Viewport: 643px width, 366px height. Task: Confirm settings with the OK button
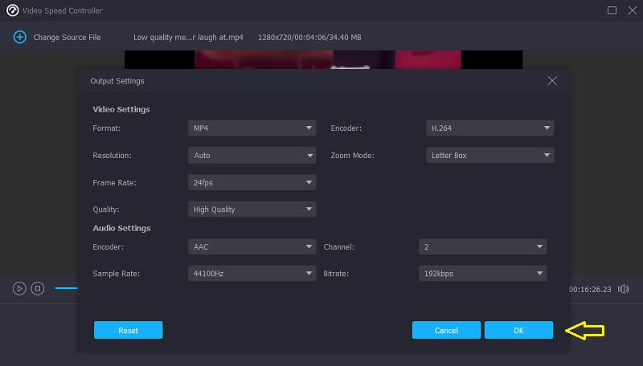(x=518, y=330)
